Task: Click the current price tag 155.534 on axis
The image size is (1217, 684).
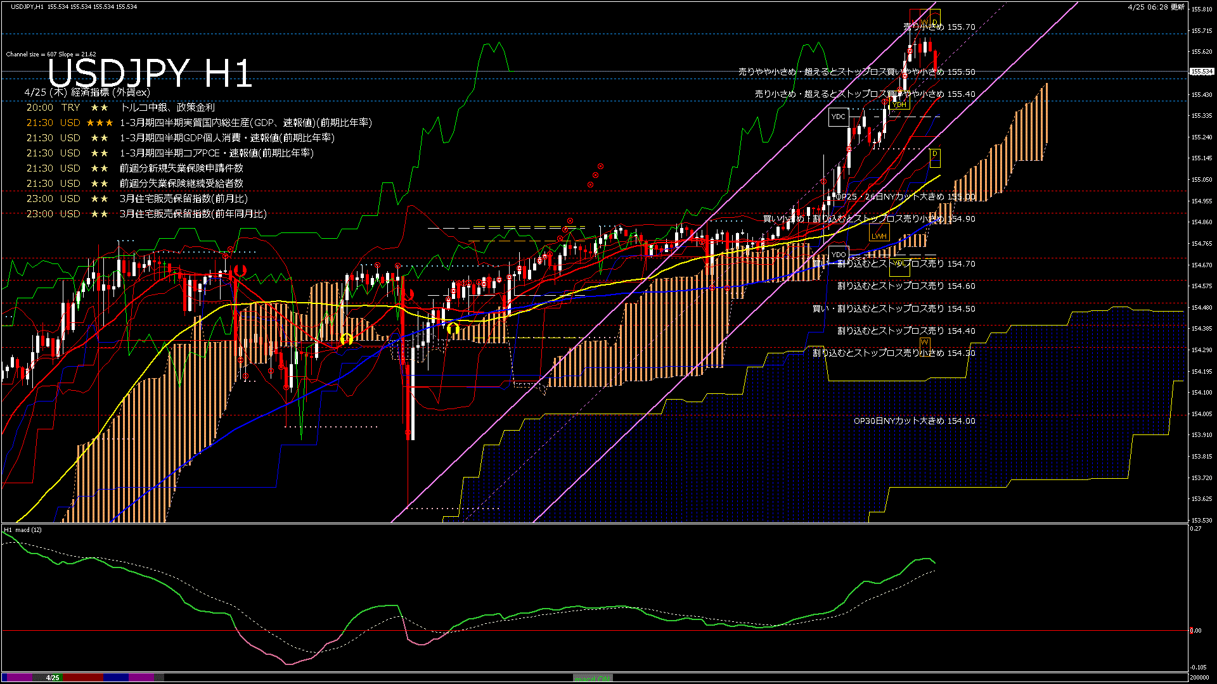Action: coord(1202,72)
